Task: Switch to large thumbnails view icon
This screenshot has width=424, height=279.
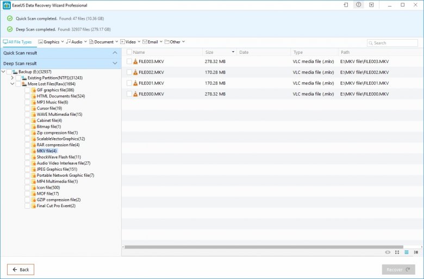Action: (x=397, y=252)
